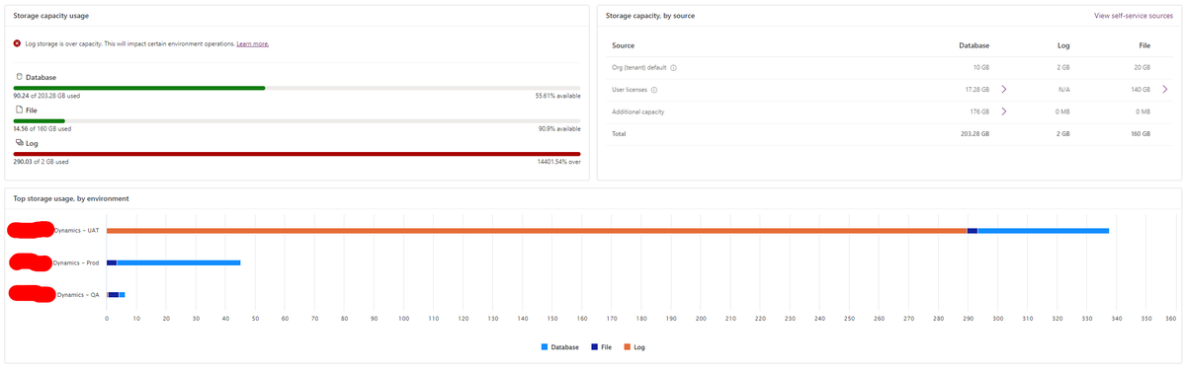This screenshot has height=370, width=1186.
Task: Click info icon next to User licenses
Action: [654, 90]
